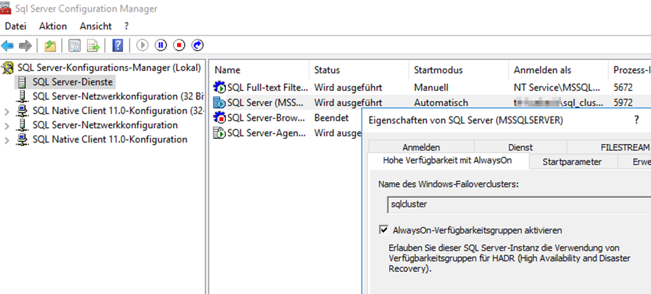Sort the service list by Startmodus column

click(438, 70)
